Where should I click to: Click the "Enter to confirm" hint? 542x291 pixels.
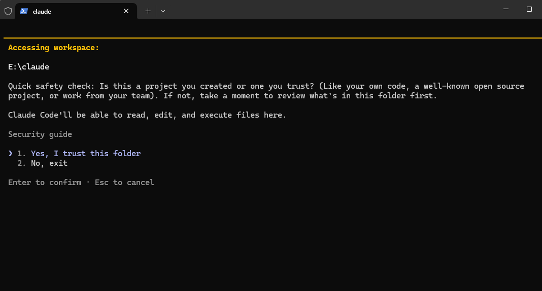[x=45, y=183]
